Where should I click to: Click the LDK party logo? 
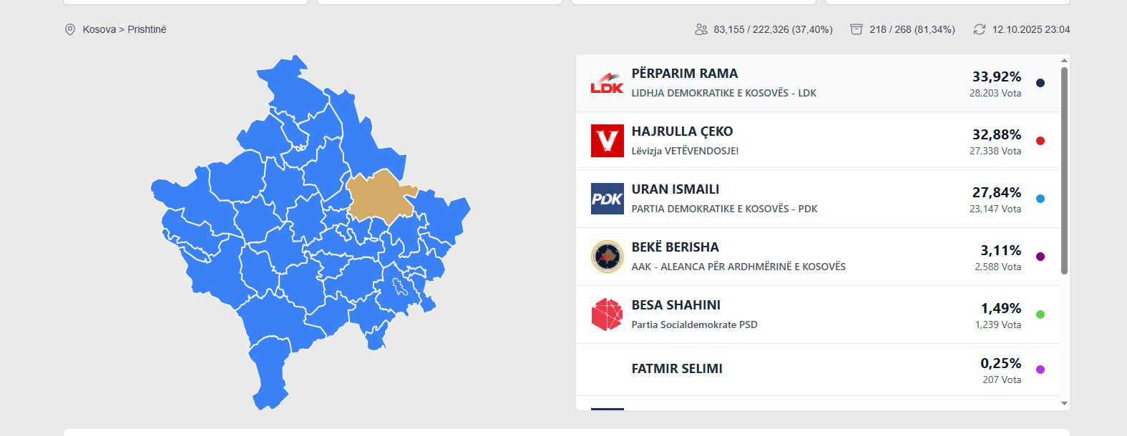[x=607, y=84]
